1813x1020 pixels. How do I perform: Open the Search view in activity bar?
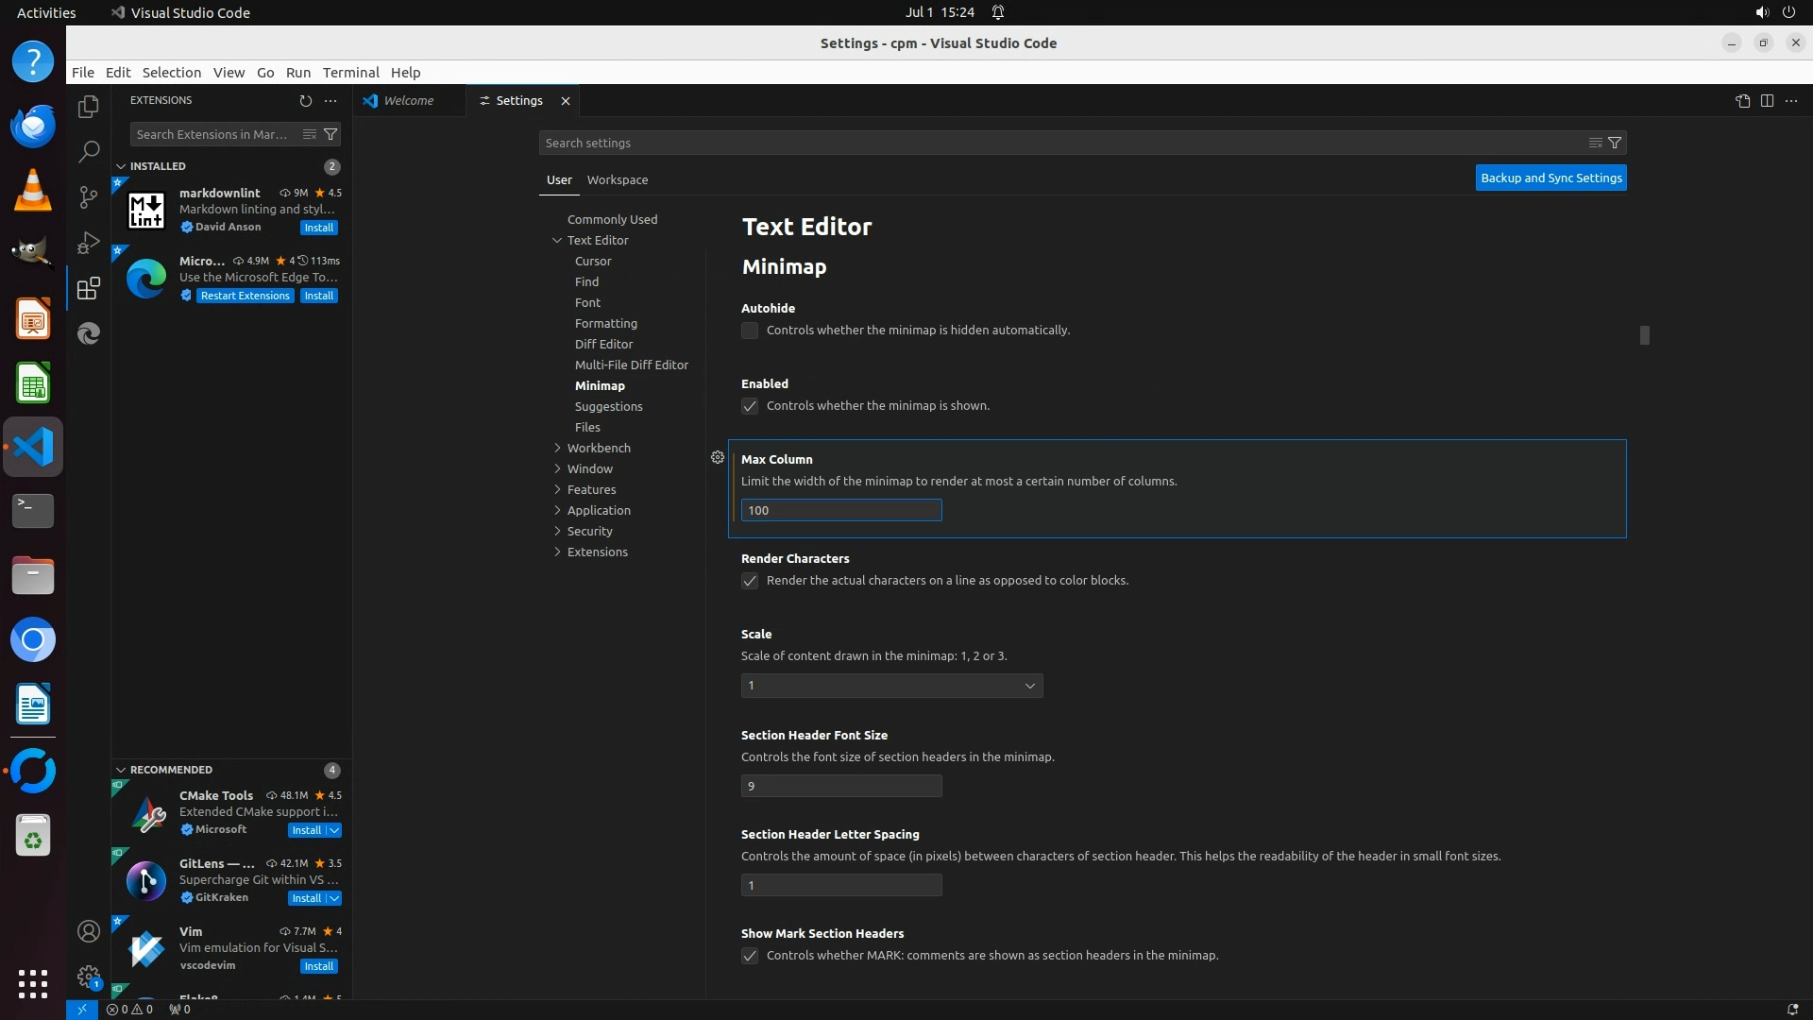click(x=89, y=151)
